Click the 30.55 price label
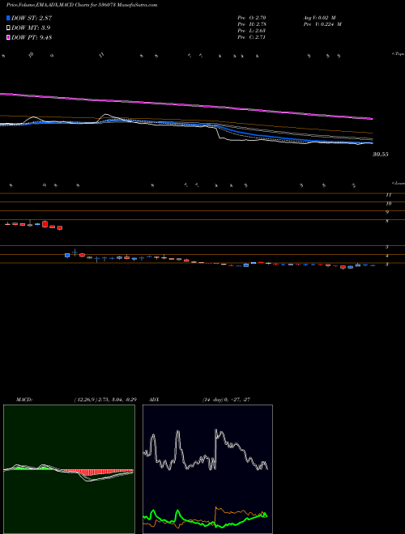405x534 pixels. point(381,155)
